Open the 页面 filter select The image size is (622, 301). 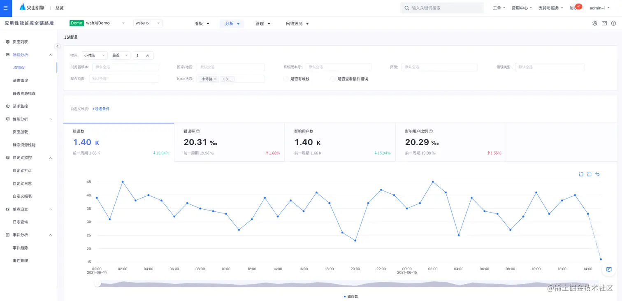pos(439,67)
